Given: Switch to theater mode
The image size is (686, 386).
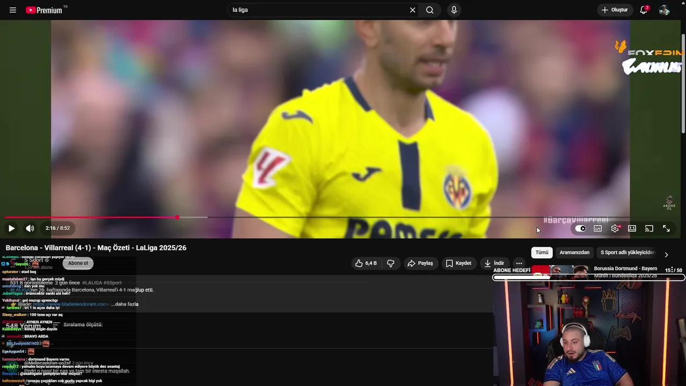Looking at the screenshot, I should point(632,228).
